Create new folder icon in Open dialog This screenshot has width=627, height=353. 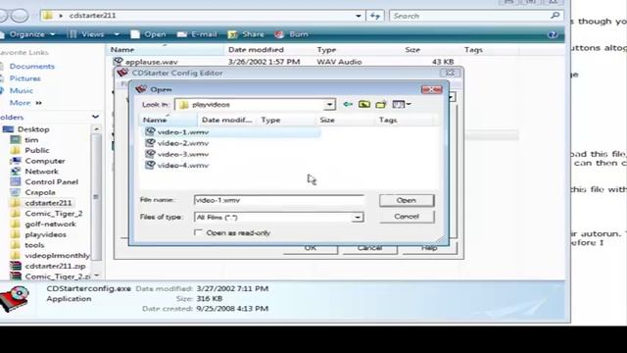click(381, 105)
